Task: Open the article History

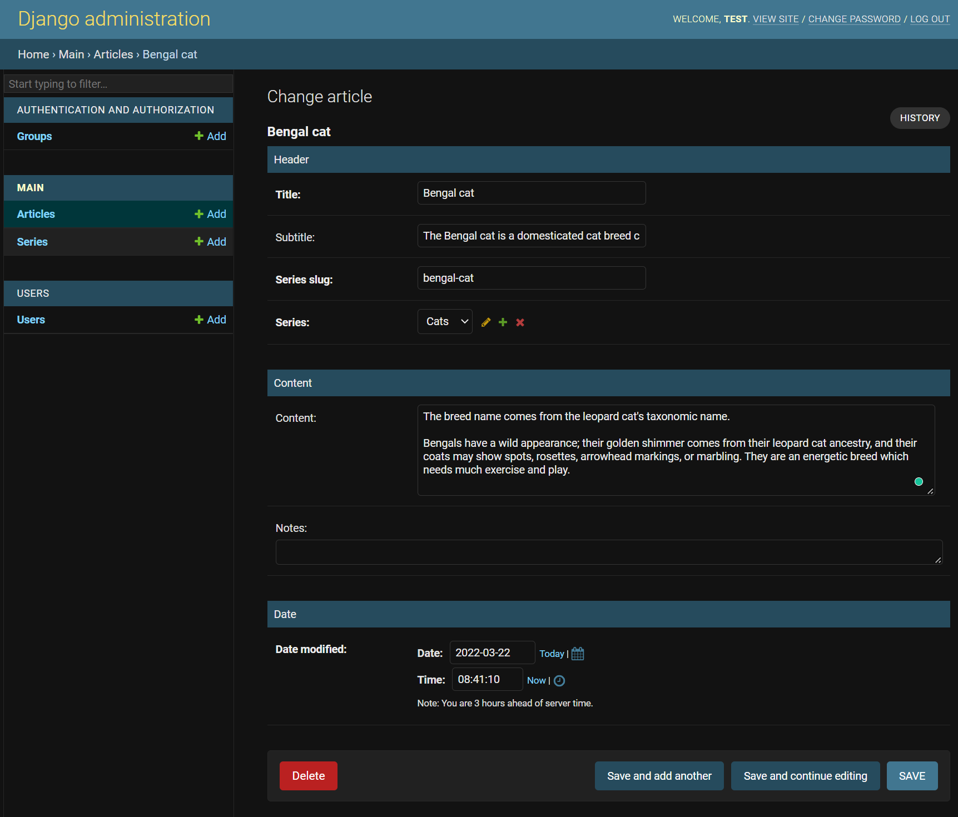Action: tap(920, 118)
